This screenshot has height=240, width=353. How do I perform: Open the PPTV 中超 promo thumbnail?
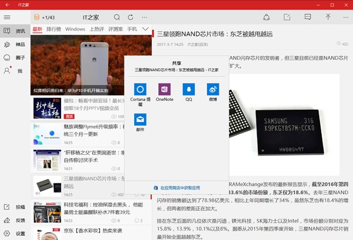click(x=47, y=108)
